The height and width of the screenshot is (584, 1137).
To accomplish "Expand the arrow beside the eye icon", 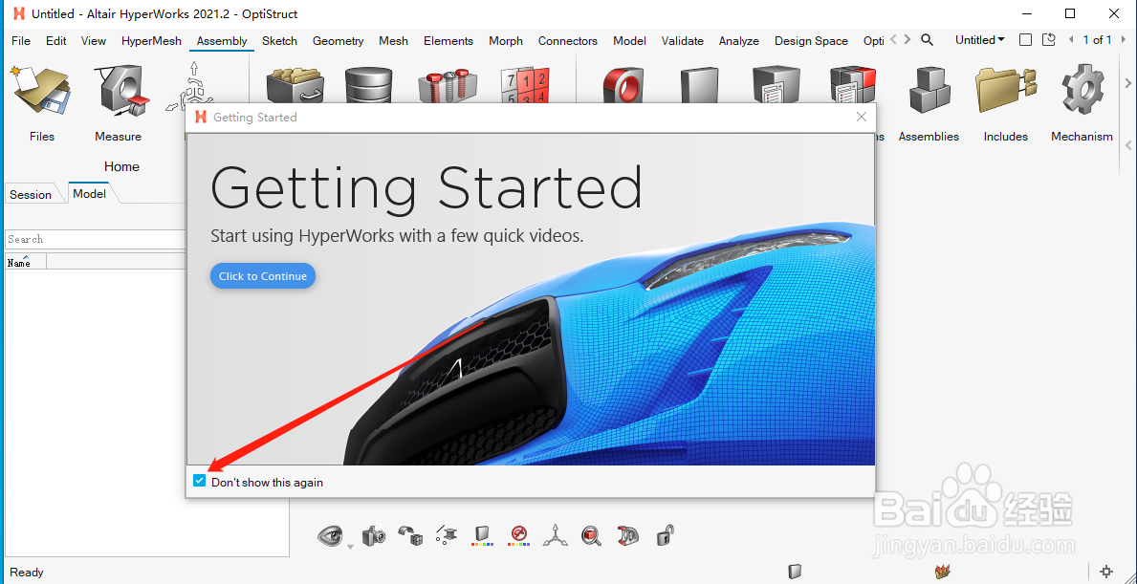I will click(350, 547).
